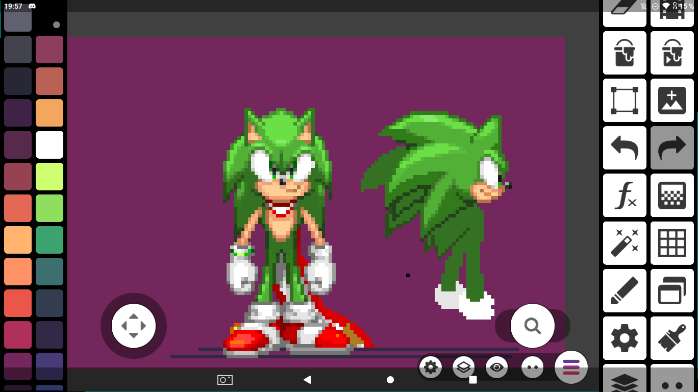The width and height of the screenshot is (698, 392).
Task: Choose the rectangular selection tool
Action: [625, 100]
